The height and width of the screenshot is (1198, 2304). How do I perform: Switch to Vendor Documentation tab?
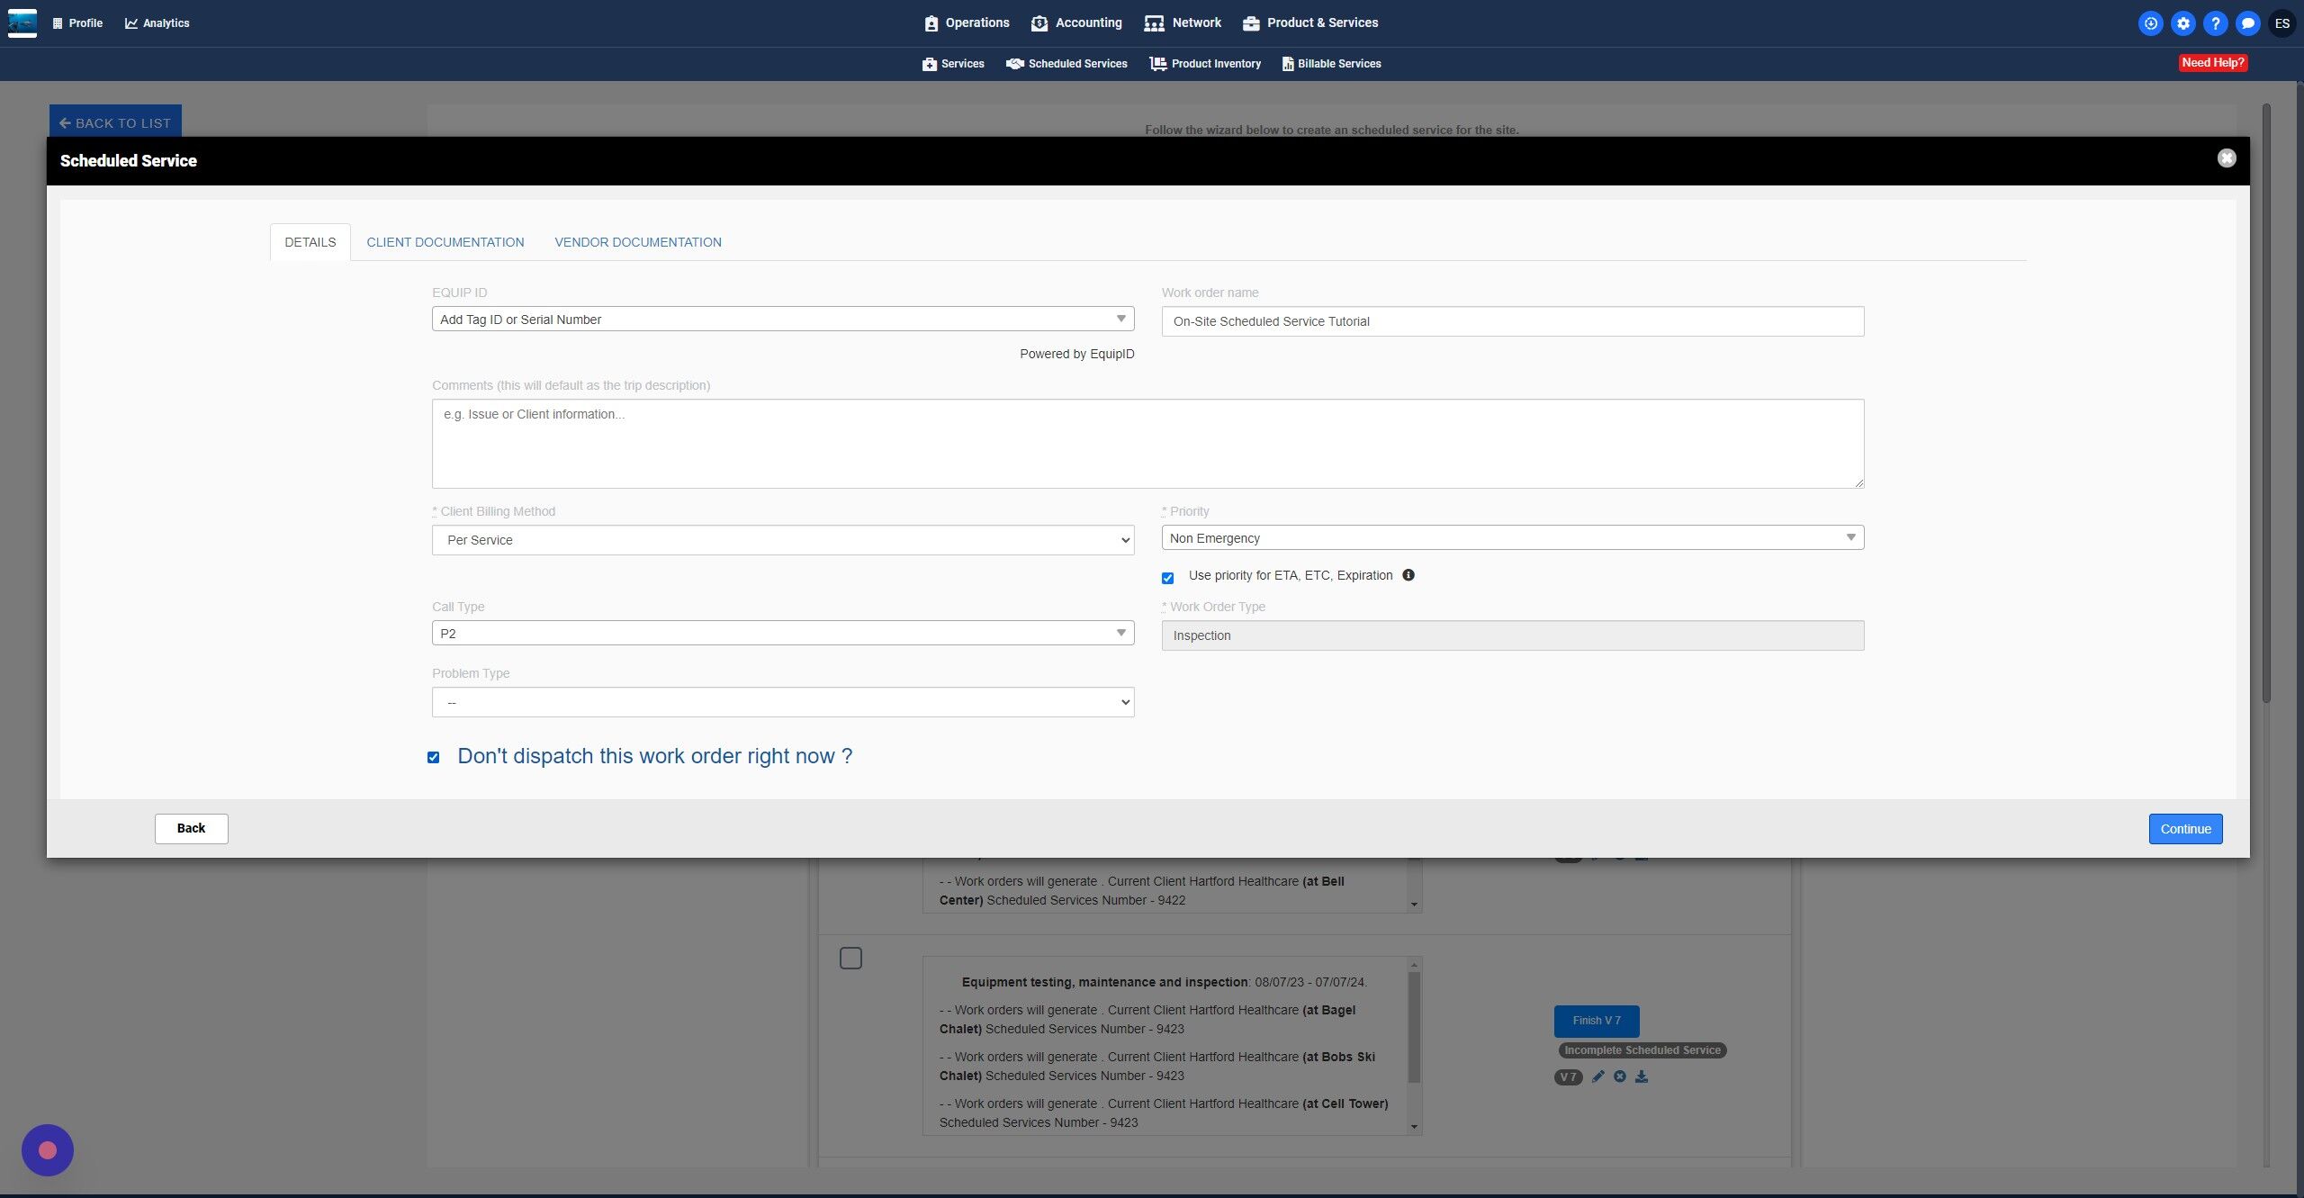[x=637, y=242]
